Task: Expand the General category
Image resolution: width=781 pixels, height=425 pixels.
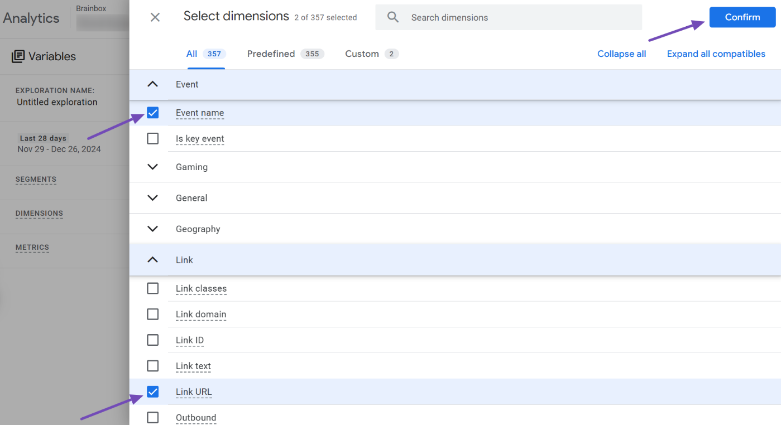Action: pos(152,198)
